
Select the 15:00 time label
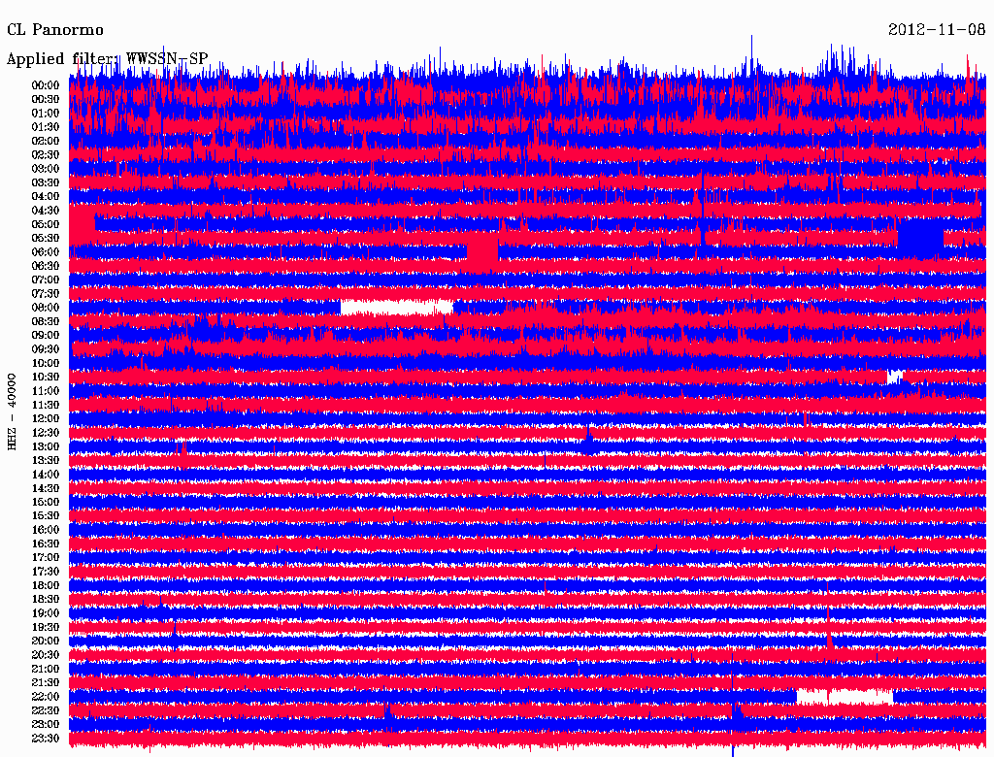(46, 503)
